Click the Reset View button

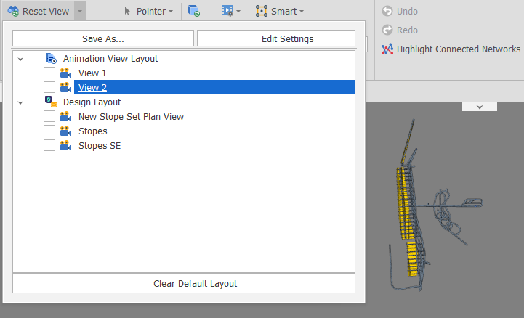38,11
